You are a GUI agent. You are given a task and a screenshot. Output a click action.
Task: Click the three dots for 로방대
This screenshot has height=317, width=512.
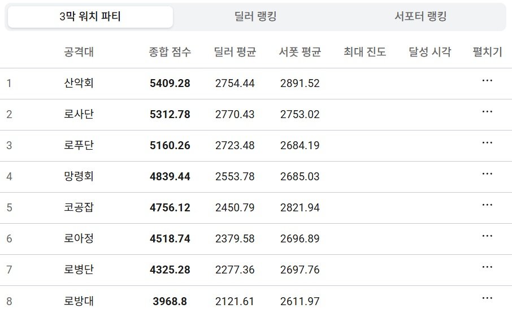(487, 298)
